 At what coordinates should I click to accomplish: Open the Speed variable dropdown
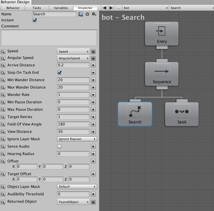pyautogui.click(x=73, y=52)
